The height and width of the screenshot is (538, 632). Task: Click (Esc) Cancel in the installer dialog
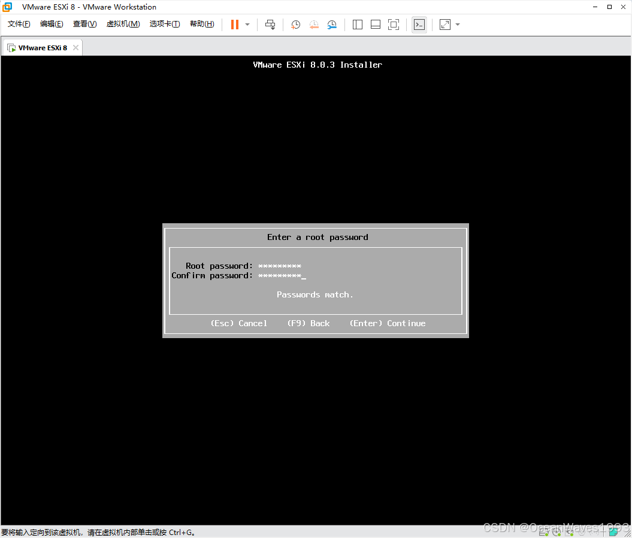click(239, 323)
